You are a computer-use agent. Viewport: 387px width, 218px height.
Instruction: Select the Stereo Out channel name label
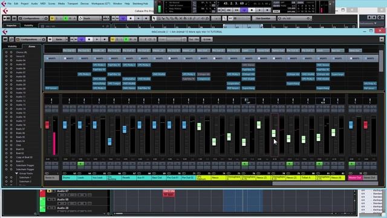(x=369, y=177)
